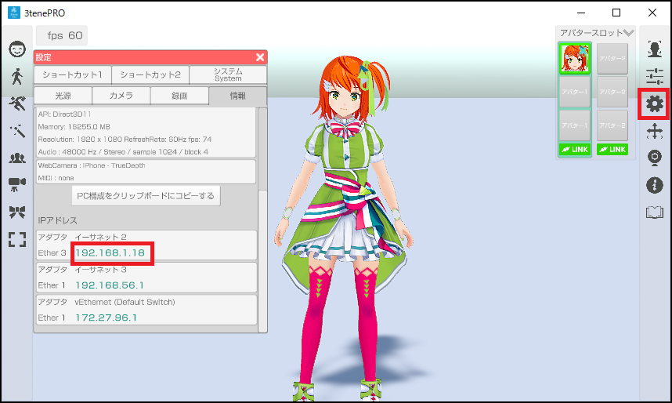
Task: Click the イーサネット 3 adapter name
Action: coord(101,270)
